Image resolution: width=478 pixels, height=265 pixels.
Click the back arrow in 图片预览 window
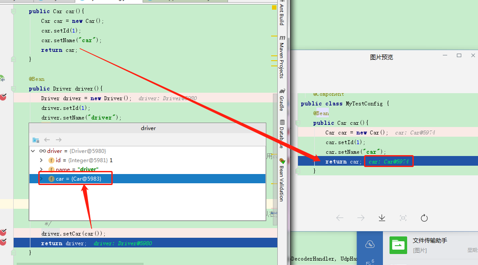click(x=340, y=218)
